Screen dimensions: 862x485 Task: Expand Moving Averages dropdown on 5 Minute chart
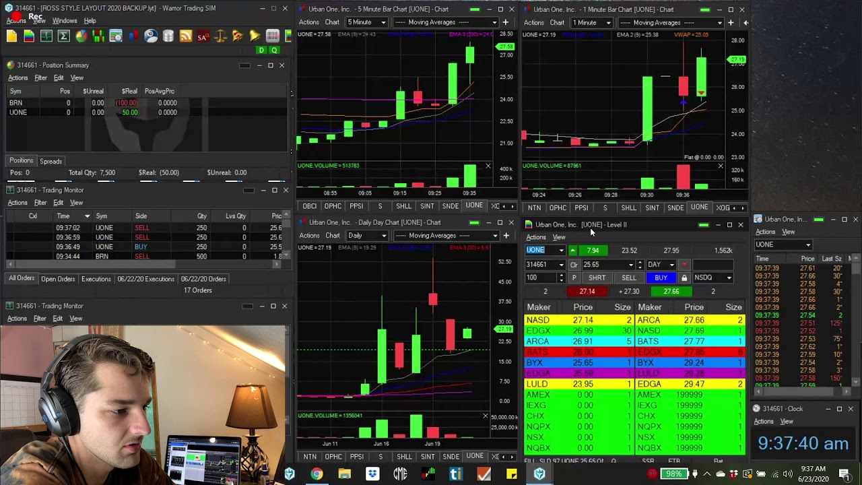point(445,22)
